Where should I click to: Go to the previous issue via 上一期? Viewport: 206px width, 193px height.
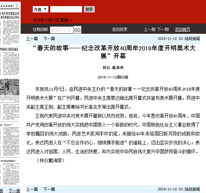point(149,29)
